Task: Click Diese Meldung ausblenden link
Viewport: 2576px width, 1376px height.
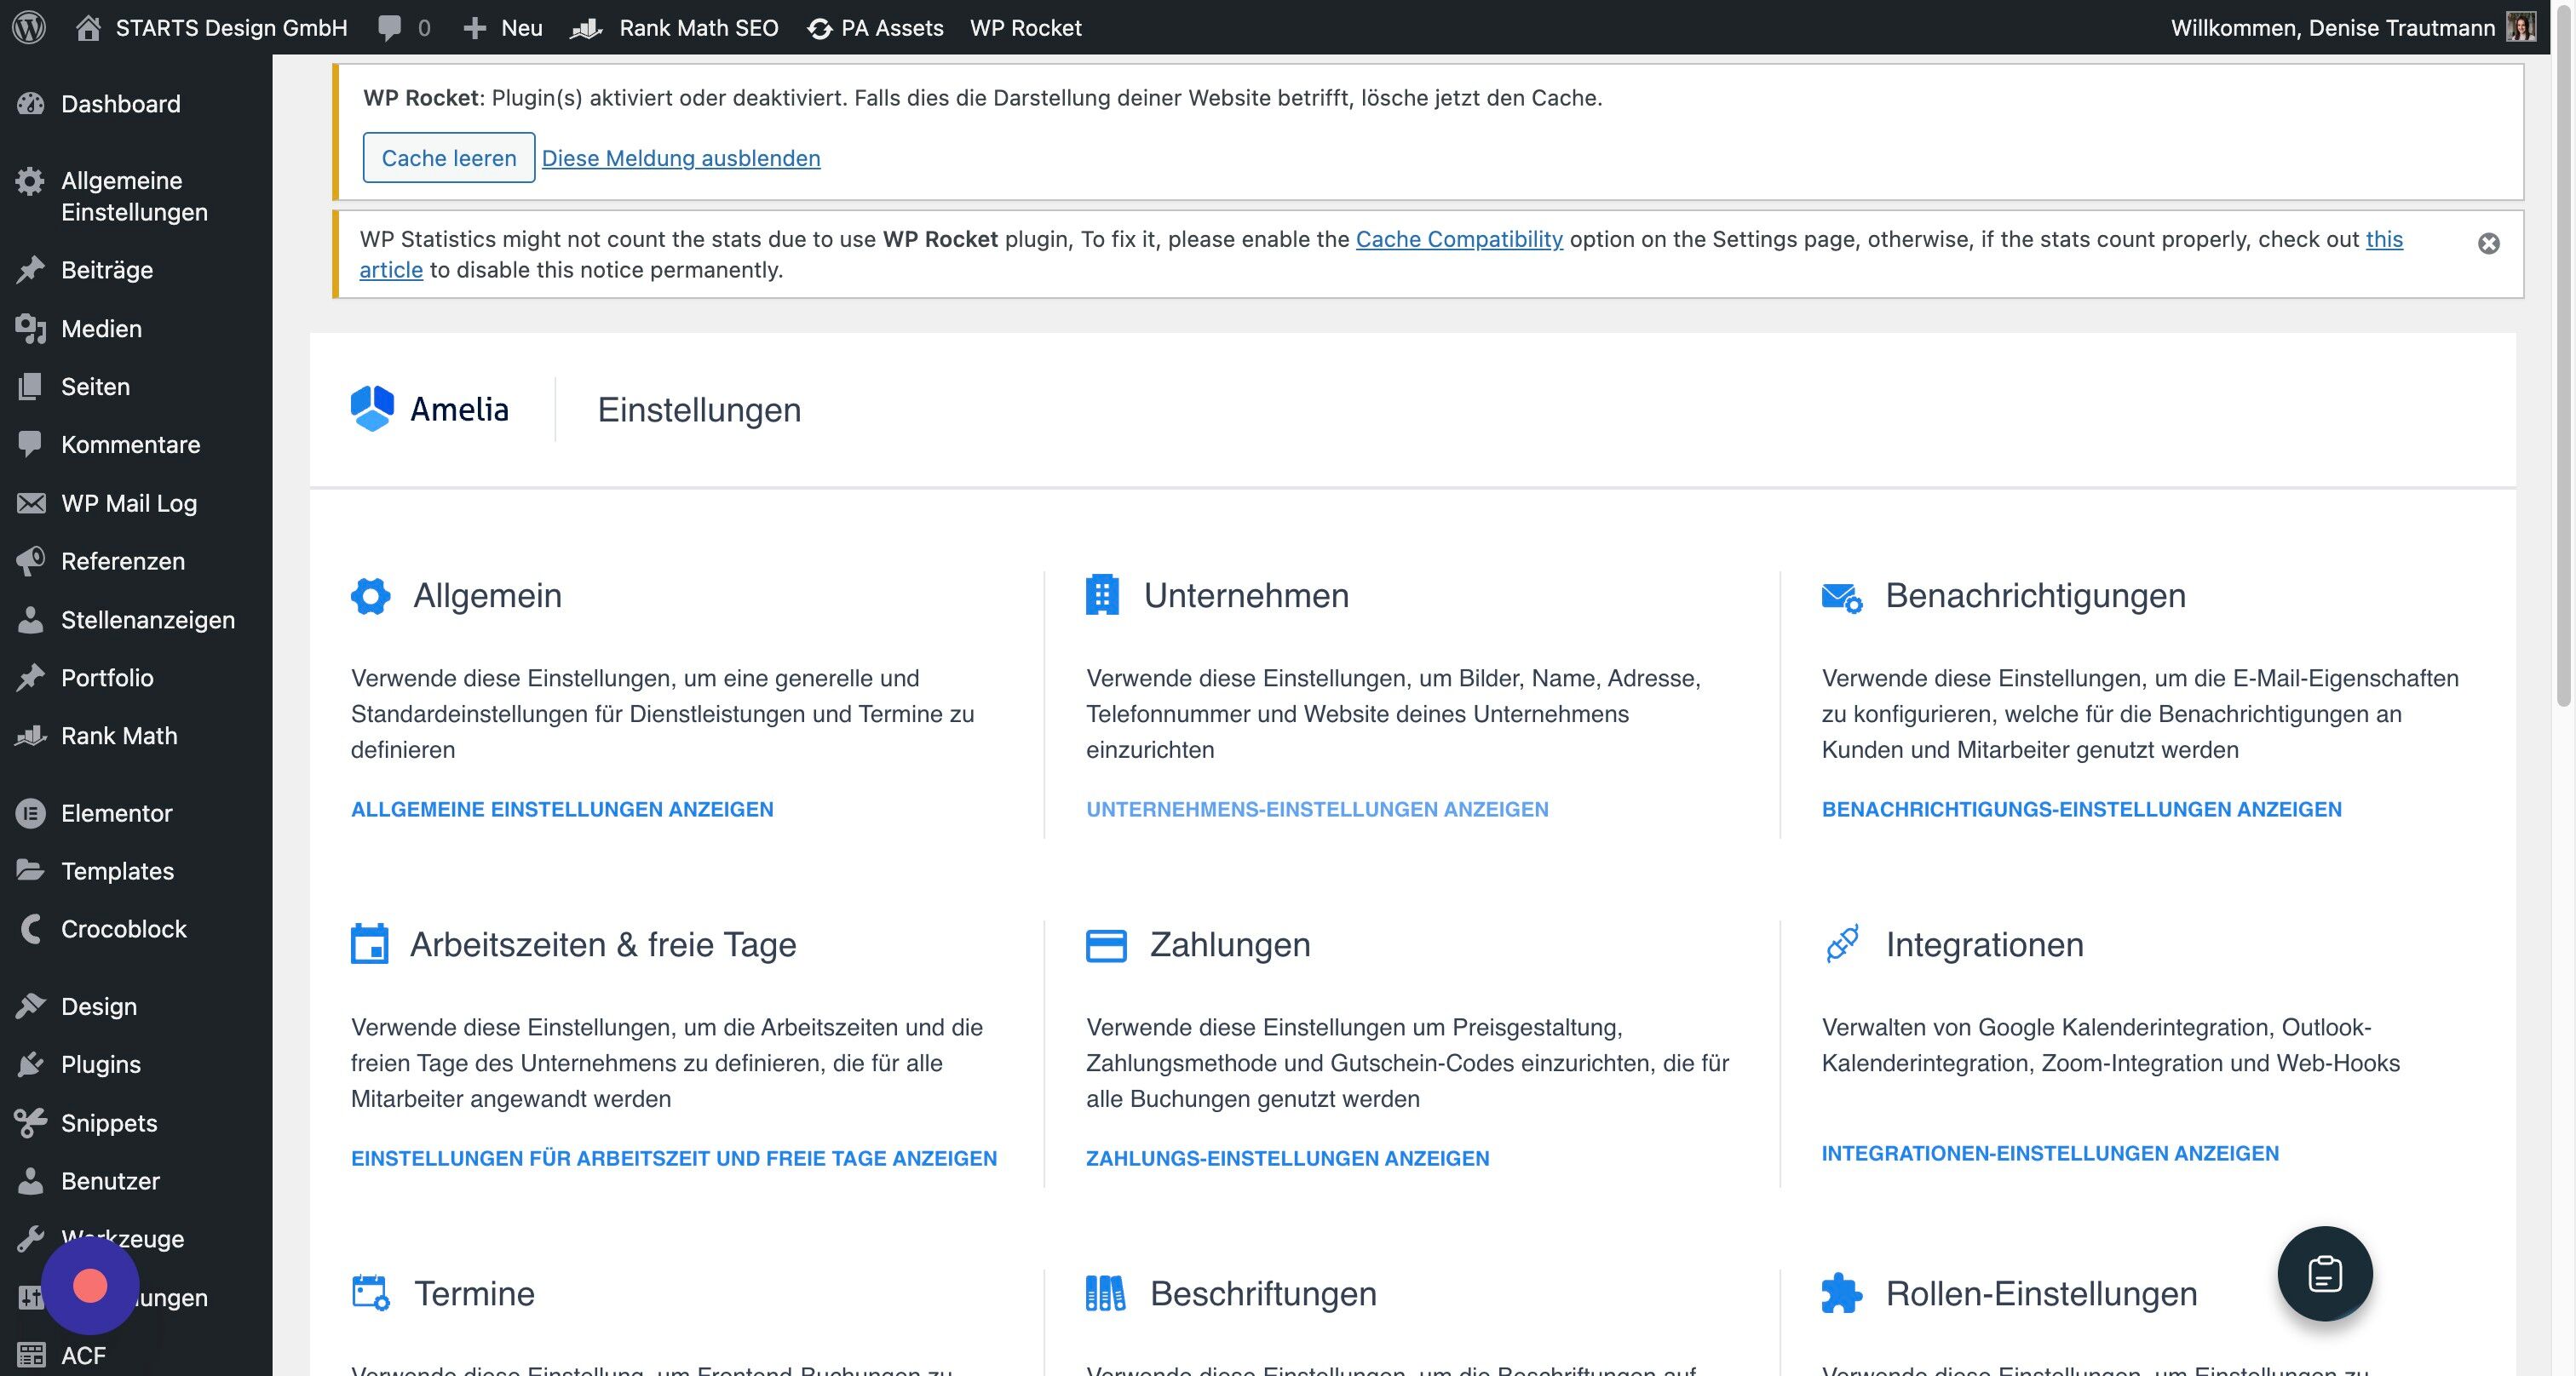Action: [681, 158]
